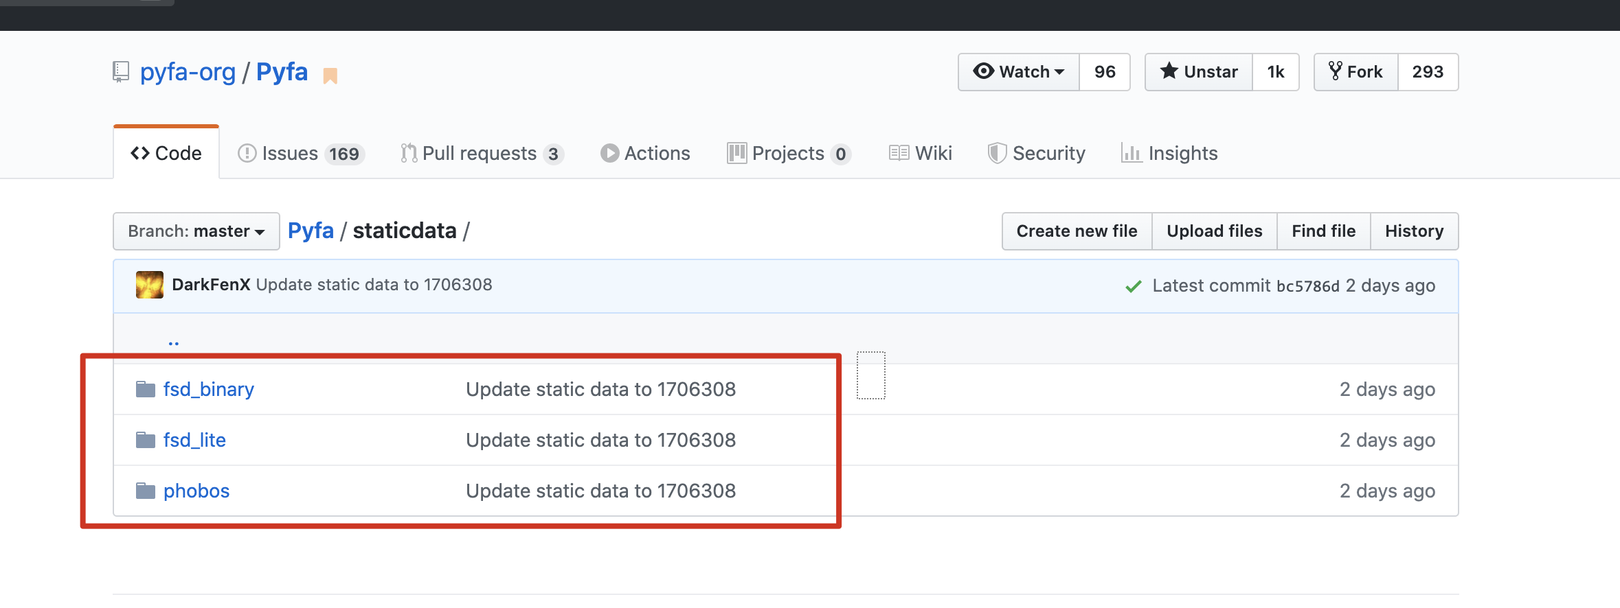The height and width of the screenshot is (608, 1620).
Task: Click DarkFenX's avatar image
Action: click(x=150, y=285)
